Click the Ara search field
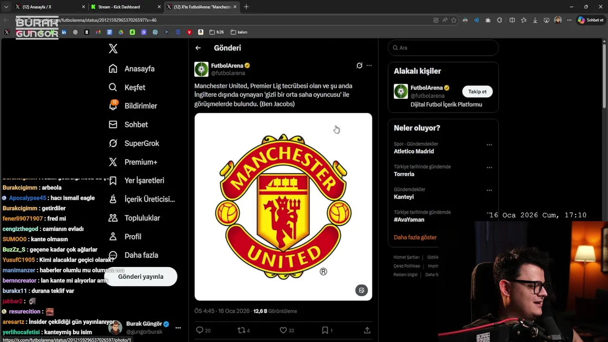Image resolution: width=608 pixels, height=342 pixels. point(443,47)
